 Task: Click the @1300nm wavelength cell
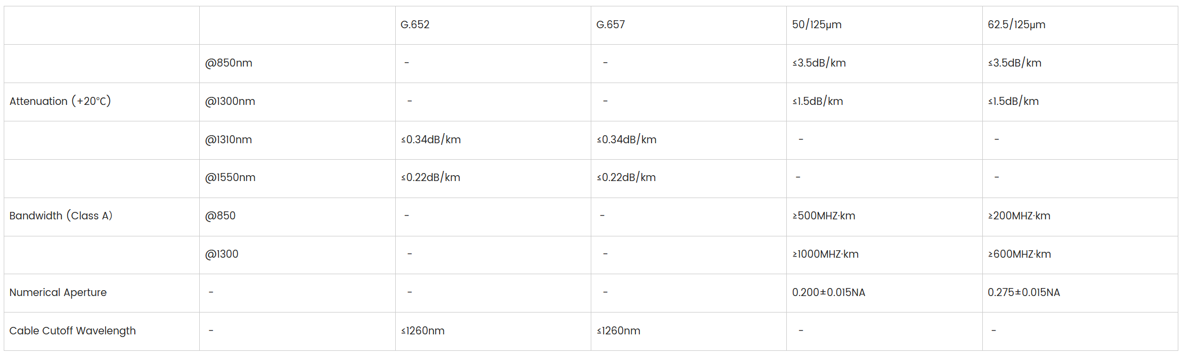coord(230,101)
